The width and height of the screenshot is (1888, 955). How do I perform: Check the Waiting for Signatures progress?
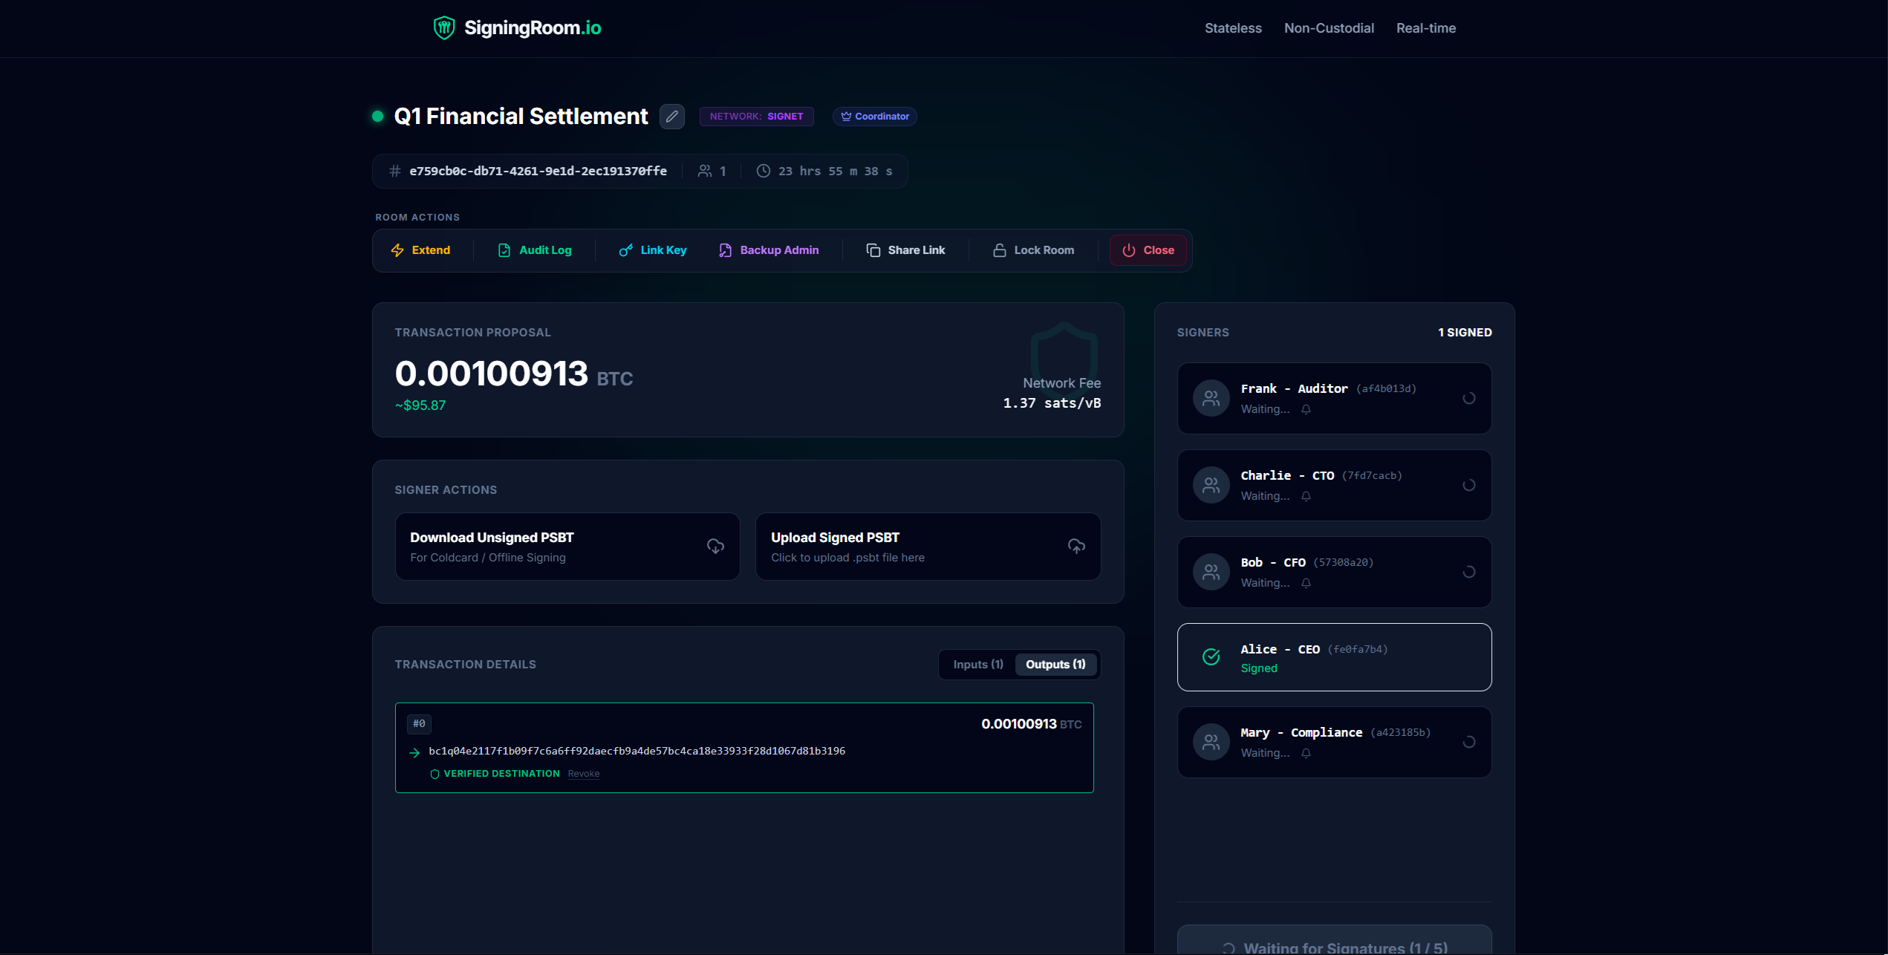[1333, 943]
